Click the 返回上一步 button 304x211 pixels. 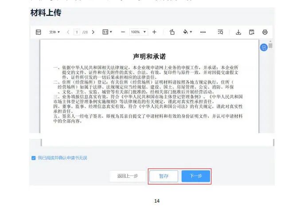(x=127, y=176)
